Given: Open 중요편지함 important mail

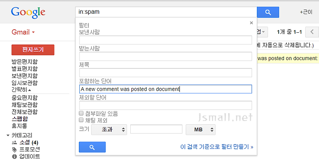Looking at the screenshot, I should point(25,98).
